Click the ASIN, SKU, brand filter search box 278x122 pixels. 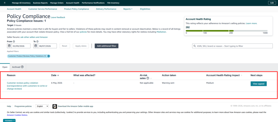[x=232, y=46]
